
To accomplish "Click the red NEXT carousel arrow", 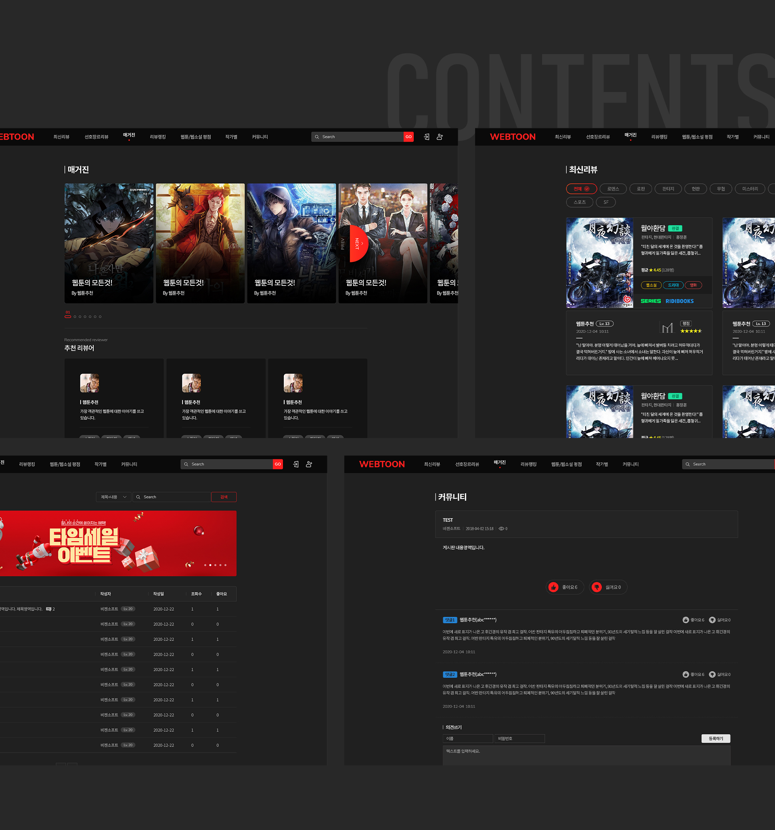I will (359, 243).
